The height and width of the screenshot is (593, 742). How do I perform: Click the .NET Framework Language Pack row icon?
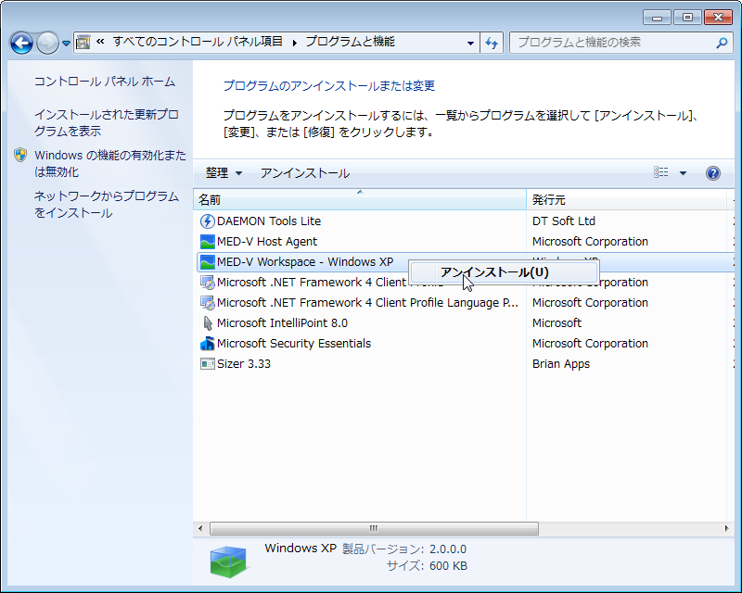pyautogui.click(x=207, y=303)
